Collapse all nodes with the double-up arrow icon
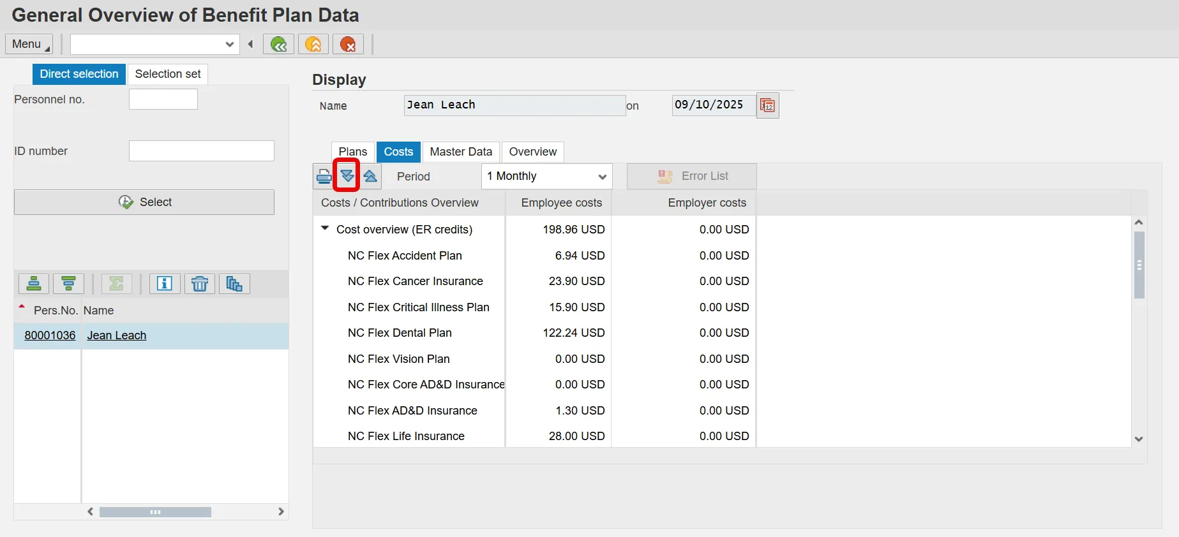The width and height of the screenshot is (1179, 537). click(x=370, y=176)
